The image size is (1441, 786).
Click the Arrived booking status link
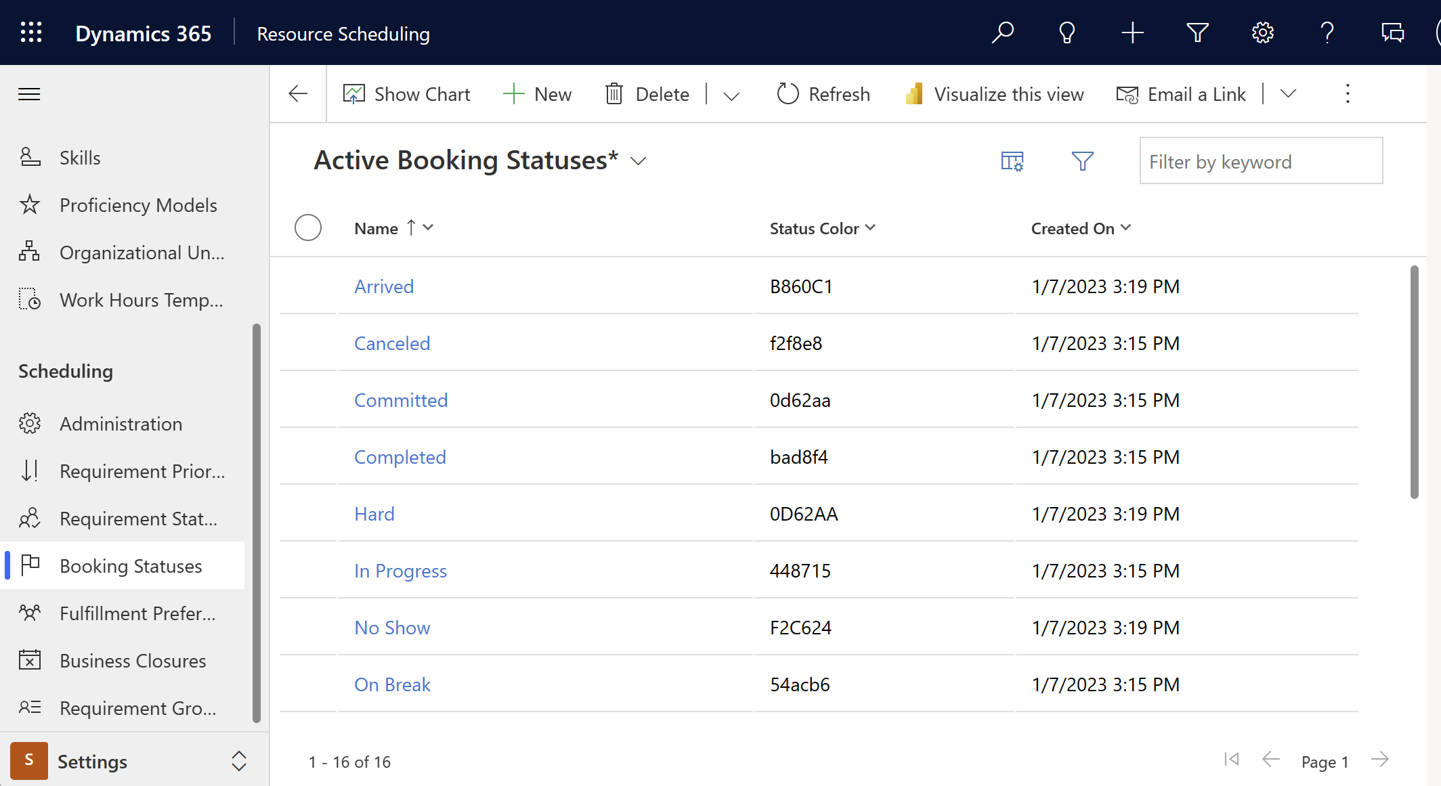[x=383, y=286]
